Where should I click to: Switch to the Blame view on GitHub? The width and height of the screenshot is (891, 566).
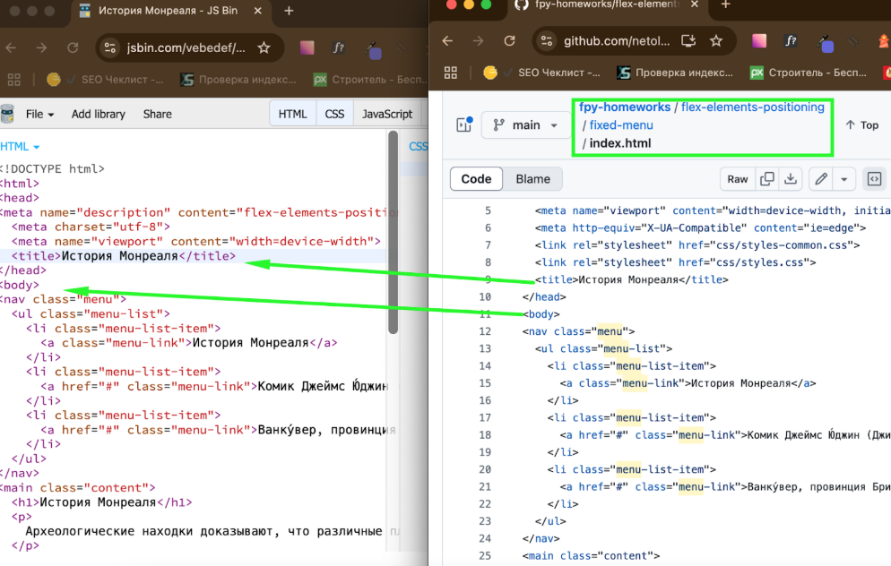(533, 179)
